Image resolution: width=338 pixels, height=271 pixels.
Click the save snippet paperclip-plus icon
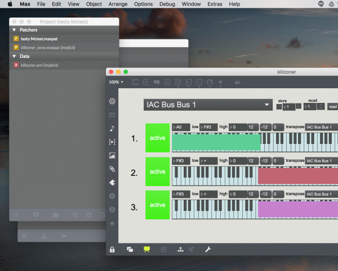coord(191,250)
